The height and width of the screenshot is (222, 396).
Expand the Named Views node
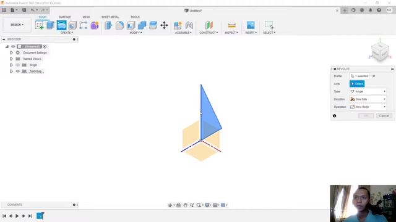11,59
